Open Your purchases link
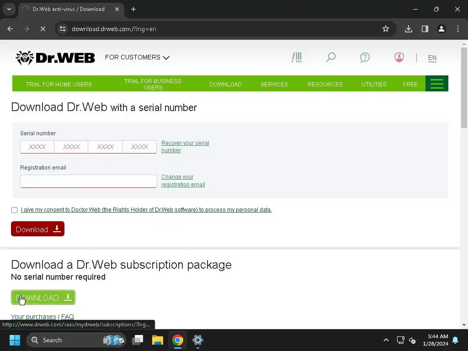Viewport: 468px width, 351px height. [33, 316]
